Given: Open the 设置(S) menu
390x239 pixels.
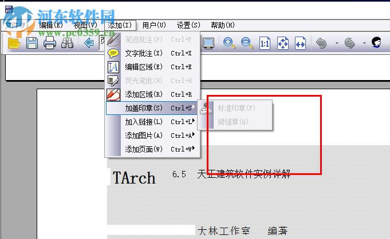Looking at the screenshot, I should click(188, 25).
